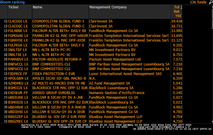Click the Name column header

click(x=37, y=7)
